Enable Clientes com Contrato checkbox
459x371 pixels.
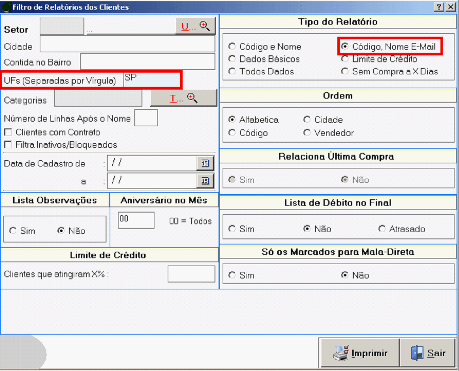point(8,133)
